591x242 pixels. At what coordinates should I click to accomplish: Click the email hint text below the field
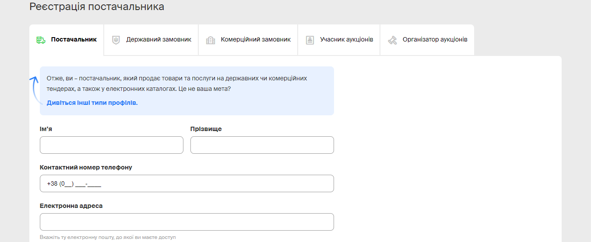click(107, 237)
